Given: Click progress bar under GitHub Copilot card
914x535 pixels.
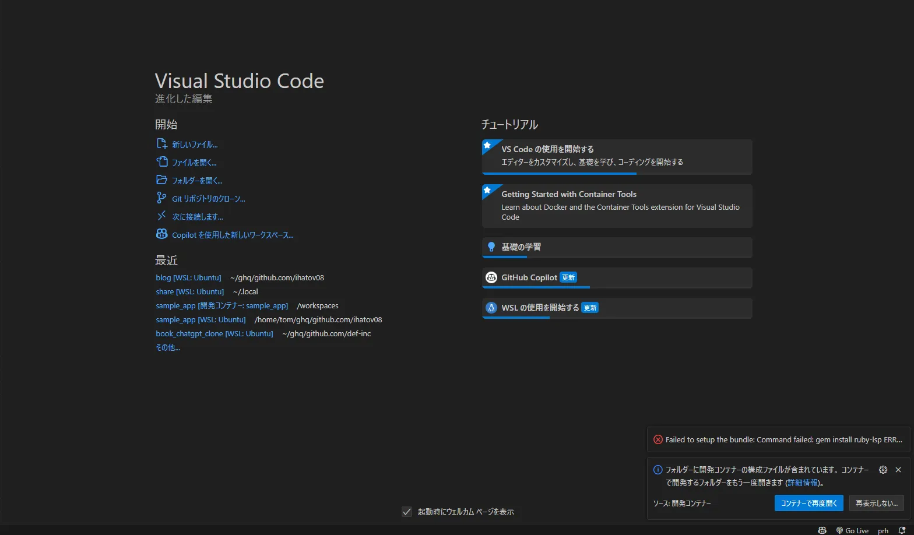Looking at the screenshot, I should tap(617, 287).
